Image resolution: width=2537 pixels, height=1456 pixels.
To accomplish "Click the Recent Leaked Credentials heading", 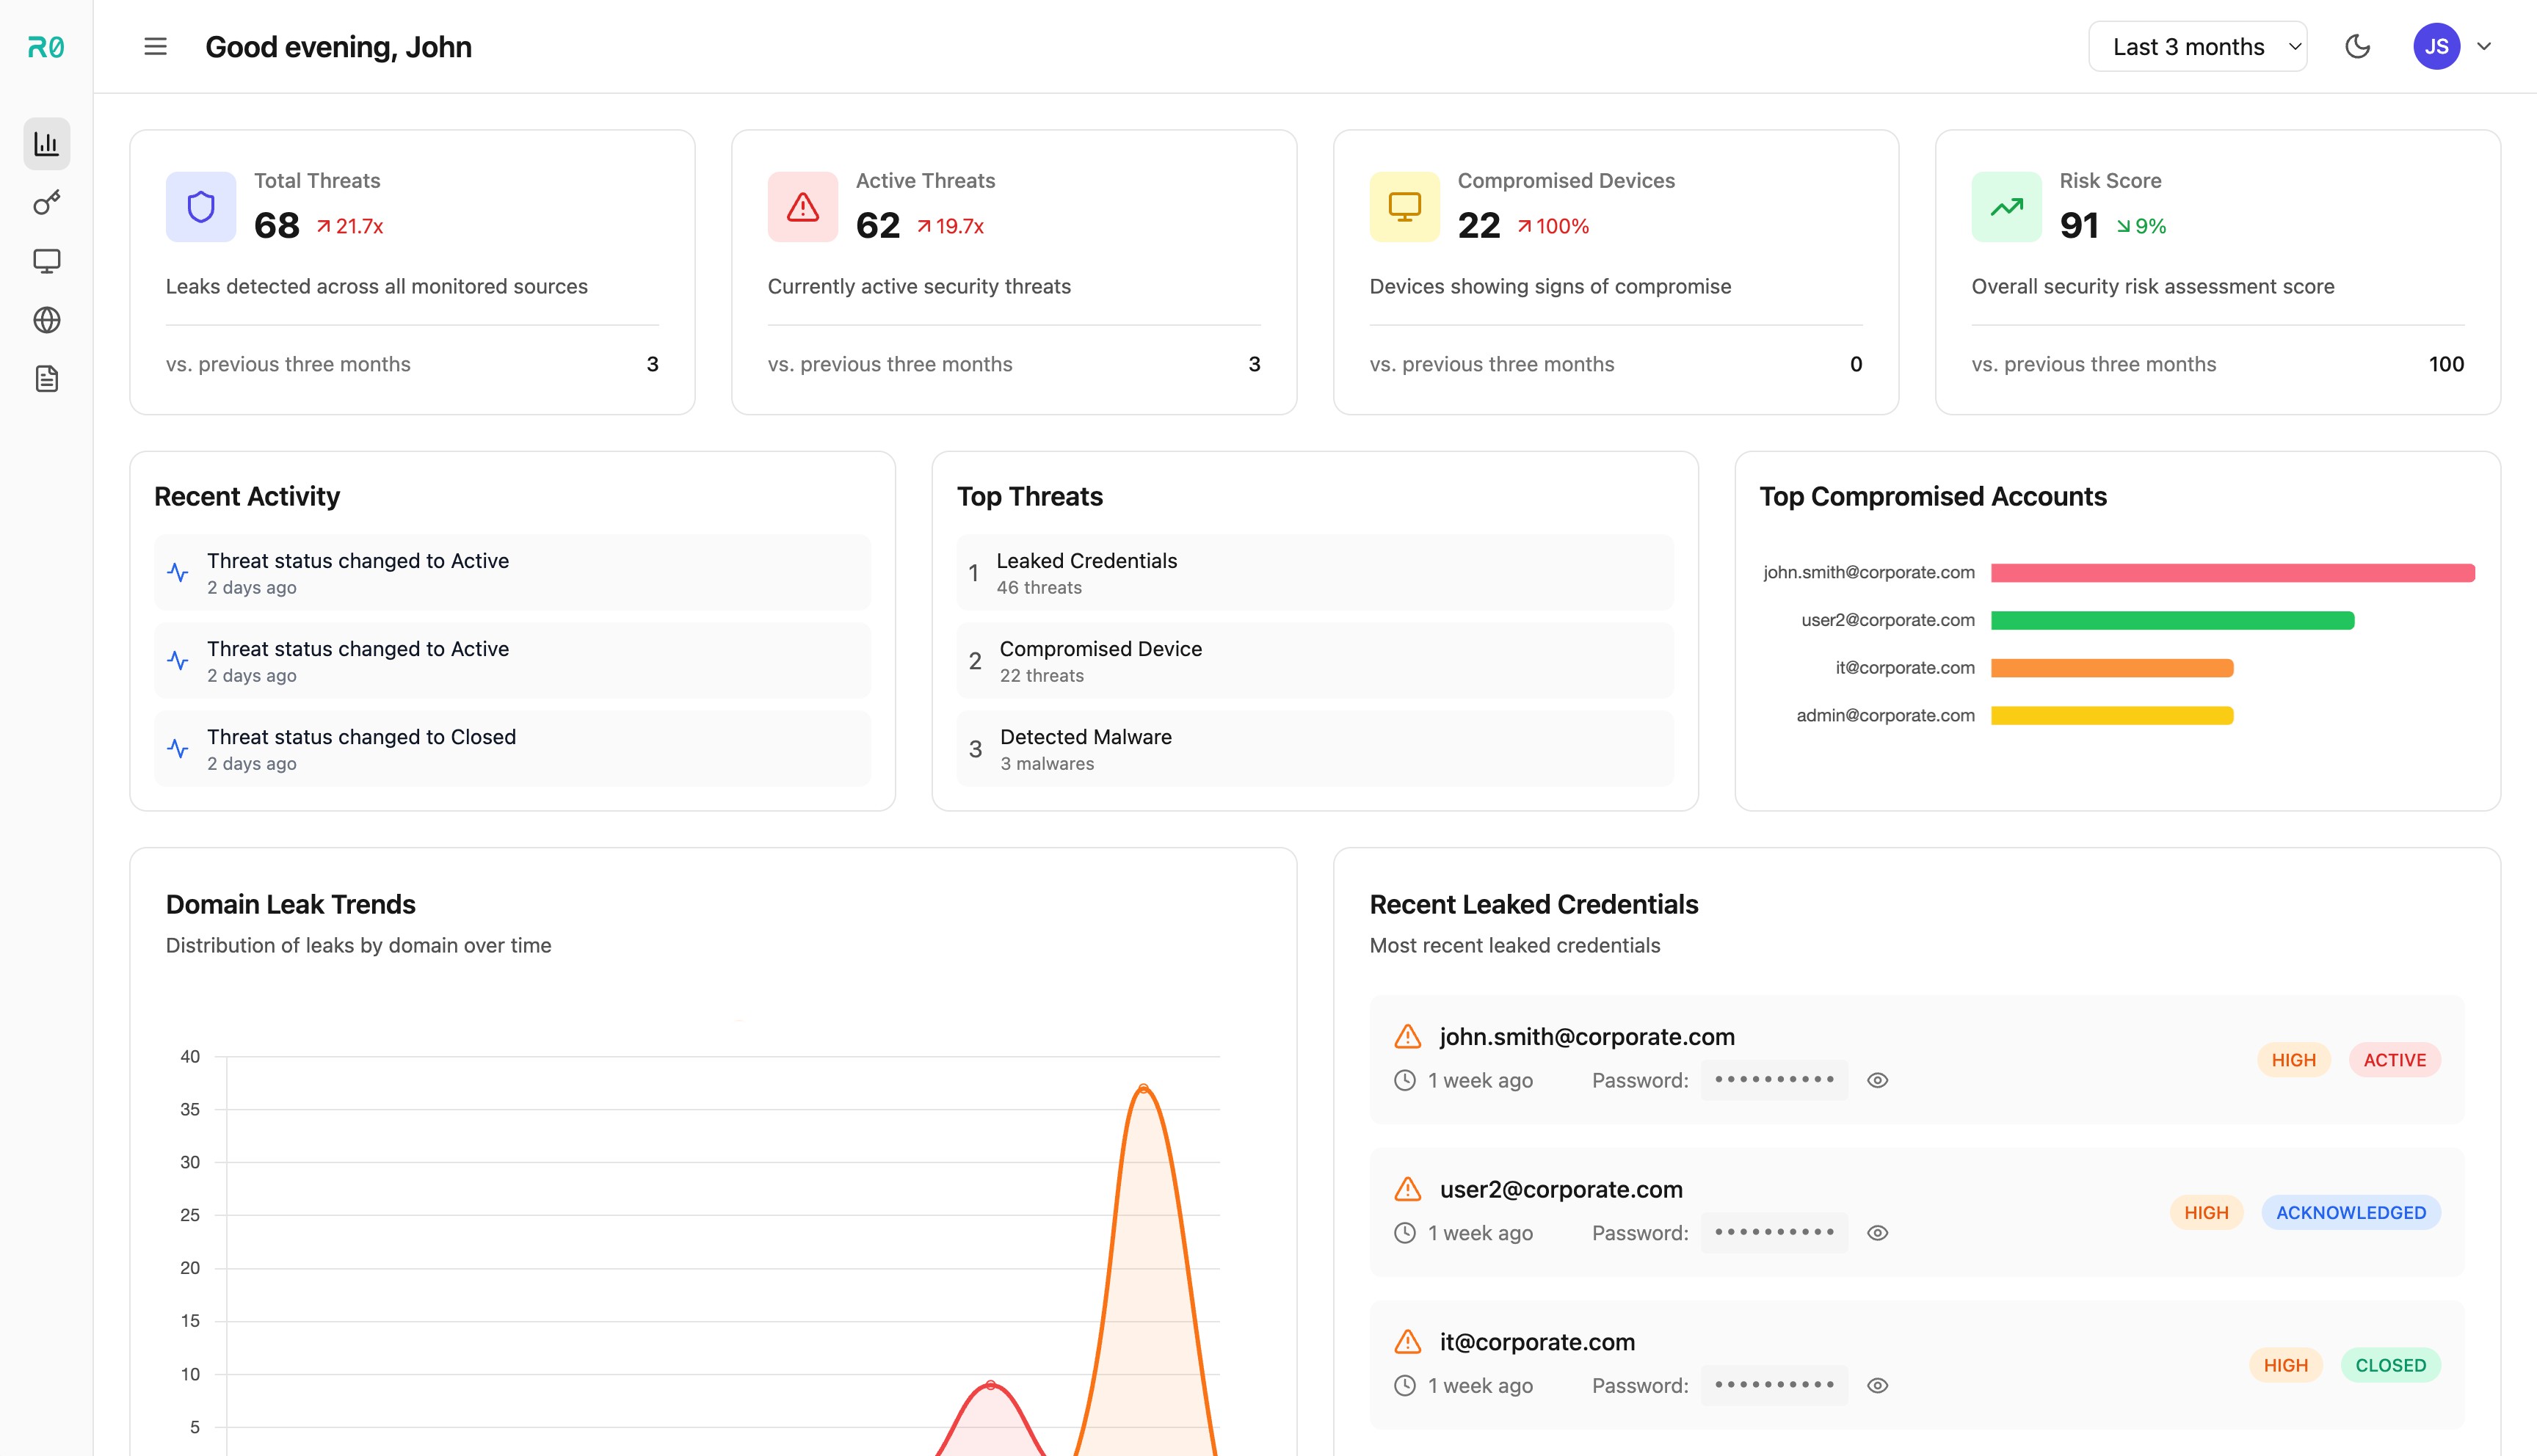I will click(1534, 905).
